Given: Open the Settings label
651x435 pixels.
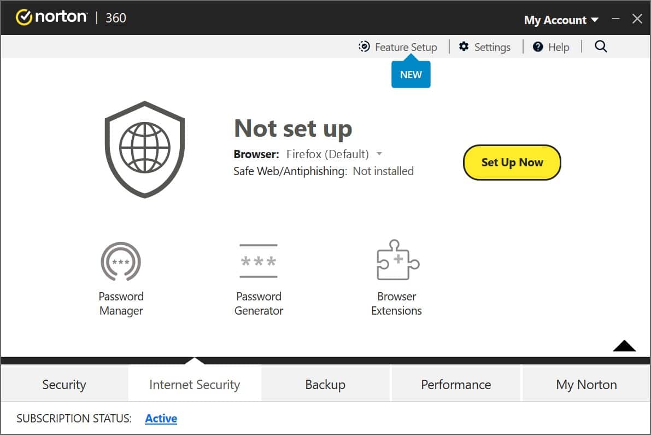Looking at the screenshot, I should pos(492,48).
